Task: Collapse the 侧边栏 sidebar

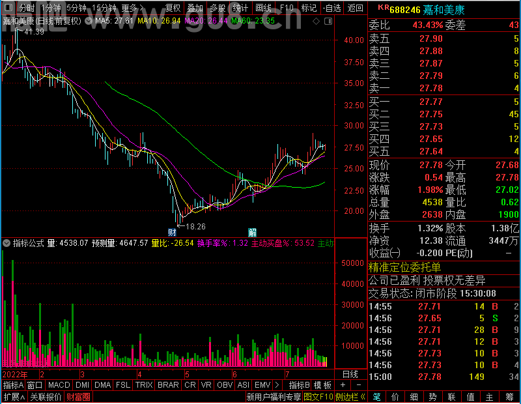Action: 350,397
